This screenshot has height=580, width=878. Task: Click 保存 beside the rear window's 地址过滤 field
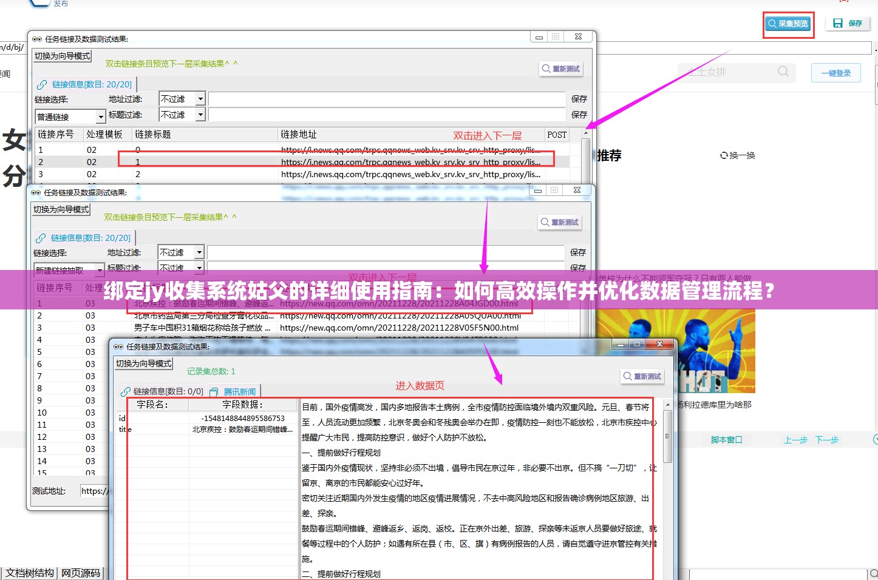click(x=579, y=98)
